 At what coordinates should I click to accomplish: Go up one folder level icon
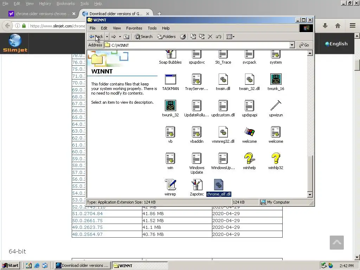click(x=127, y=37)
